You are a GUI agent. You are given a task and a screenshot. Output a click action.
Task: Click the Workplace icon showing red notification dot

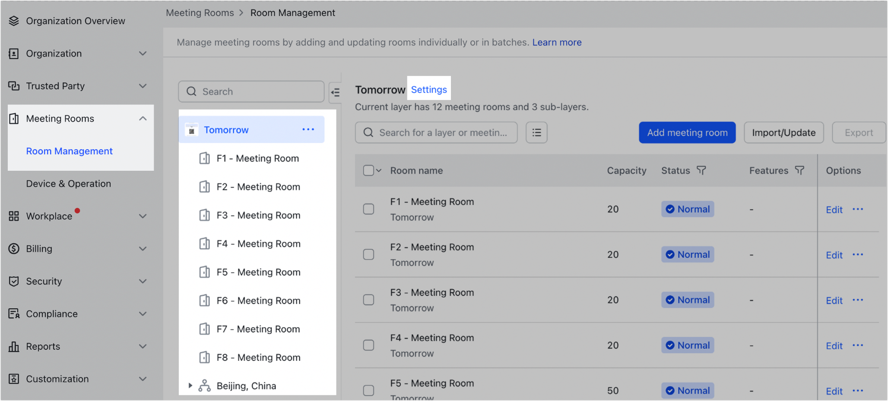click(13, 216)
